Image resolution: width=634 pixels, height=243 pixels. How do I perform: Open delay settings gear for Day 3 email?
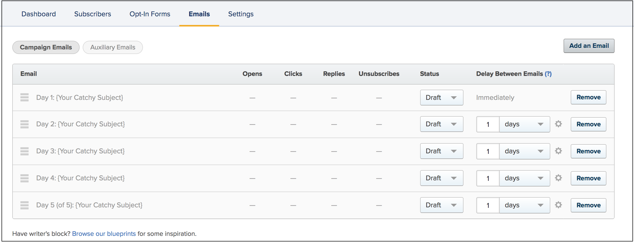point(558,151)
